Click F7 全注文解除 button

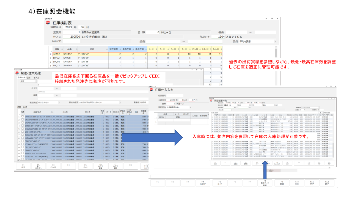point(116,166)
